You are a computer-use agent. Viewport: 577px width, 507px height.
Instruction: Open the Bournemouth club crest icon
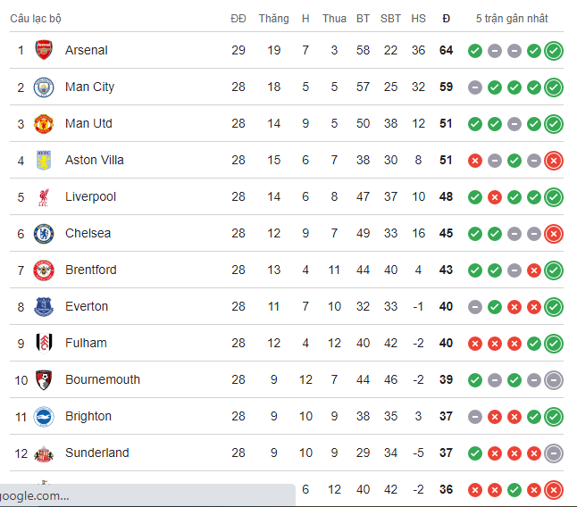click(44, 380)
